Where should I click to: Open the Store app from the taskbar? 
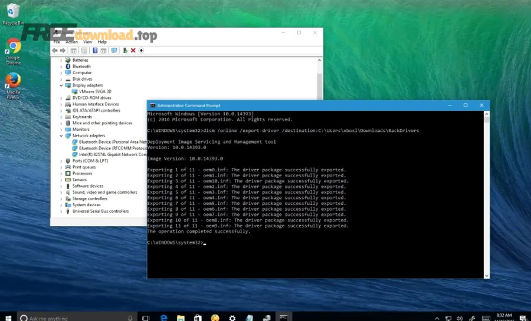click(198, 317)
